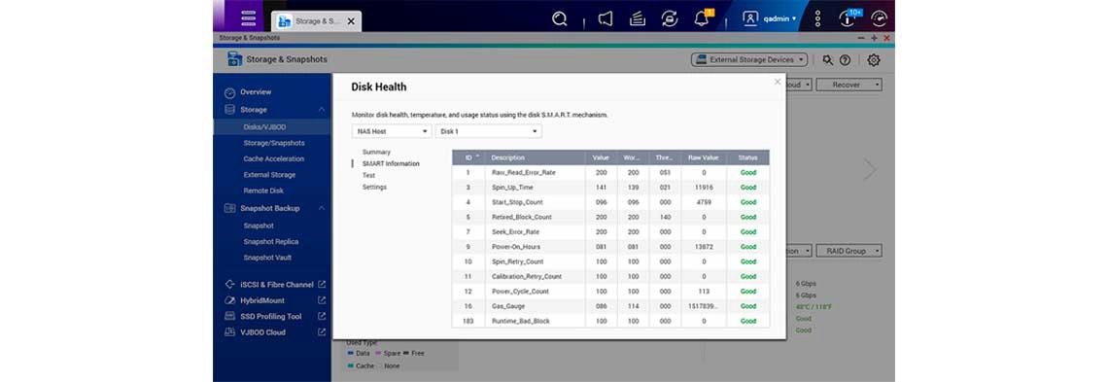Close the Disk Health dialog
This screenshot has height=382, width=1108.
point(778,82)
